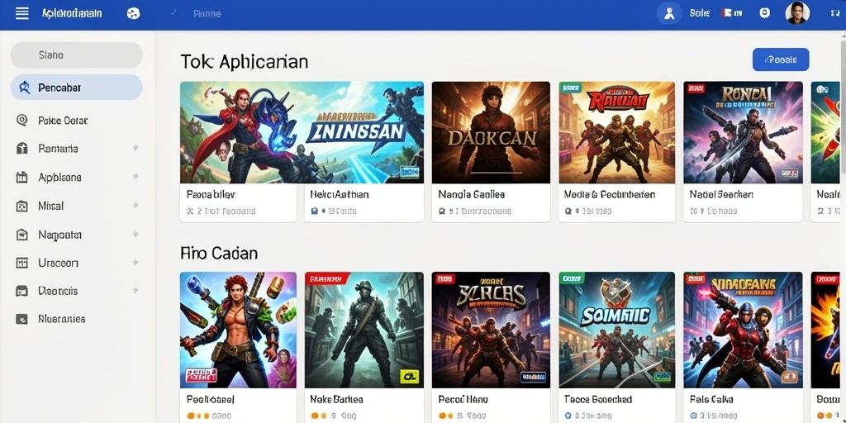The height and width of the screenshot is (423, 846).
Task: Click the icon at header far right
Action: (834, 13)
